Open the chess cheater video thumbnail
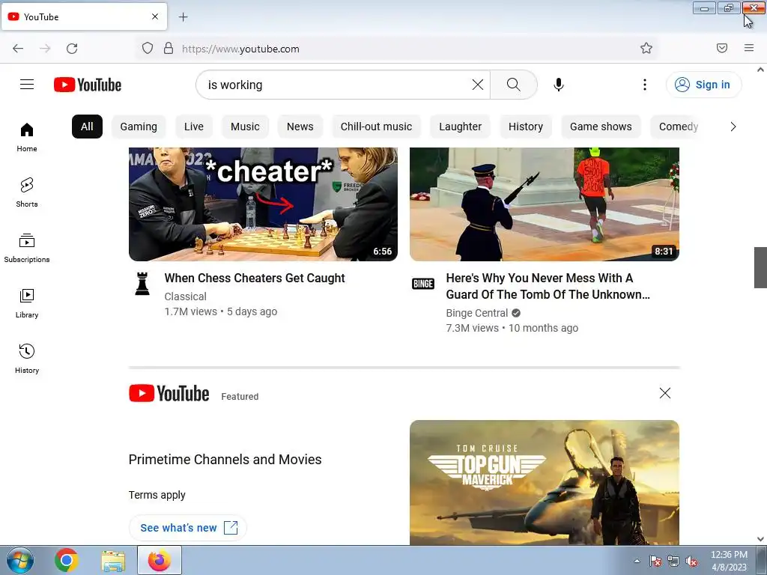 263,204
